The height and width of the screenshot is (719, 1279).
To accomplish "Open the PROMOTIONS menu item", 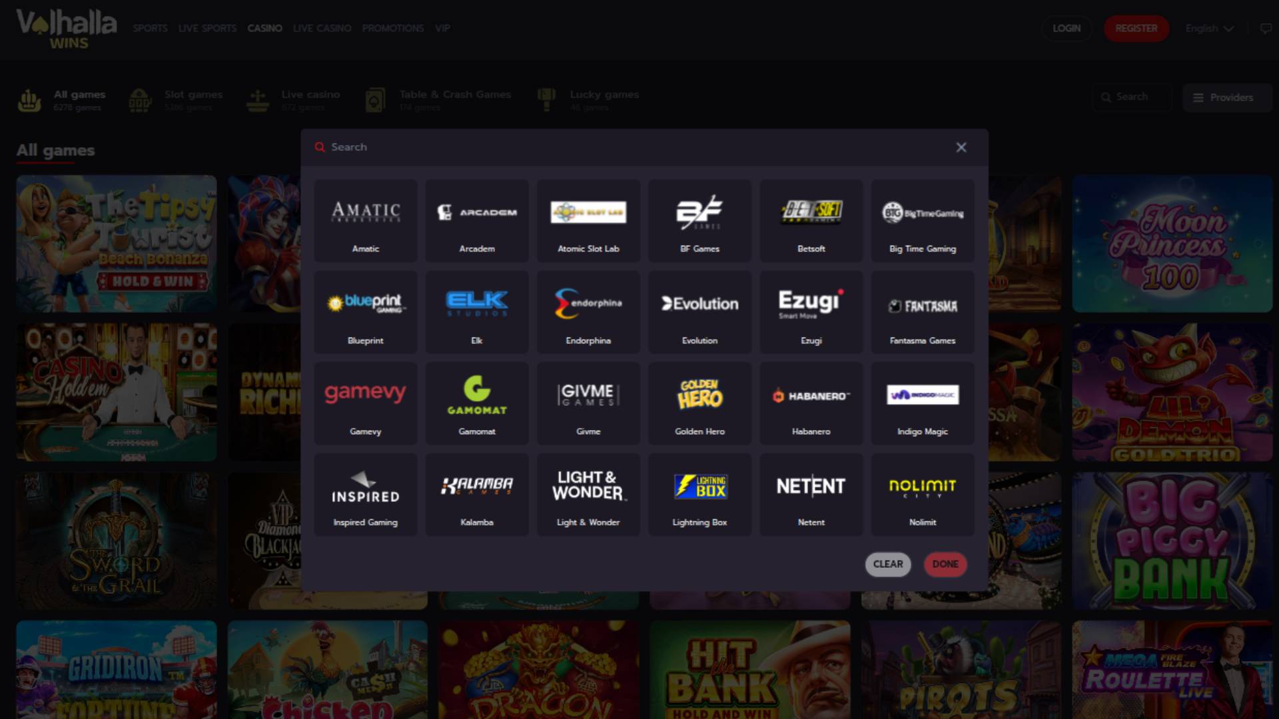I will (x=393, y=29).
